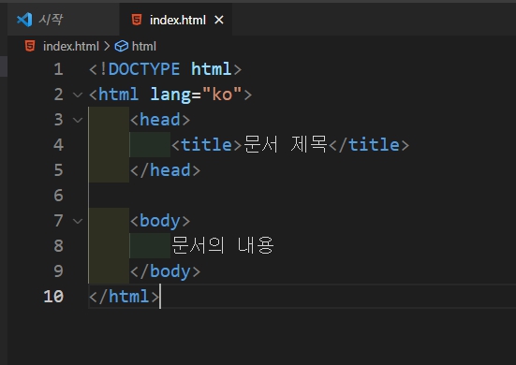
Task: Click the closing </head> tag
Action: tap(165, 170)
